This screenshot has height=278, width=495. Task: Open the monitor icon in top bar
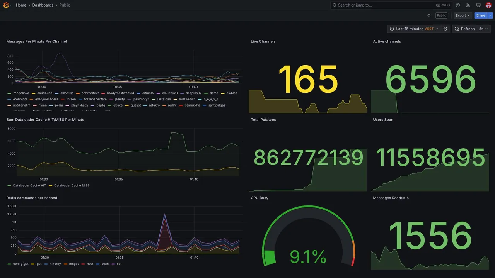(478, 5)
